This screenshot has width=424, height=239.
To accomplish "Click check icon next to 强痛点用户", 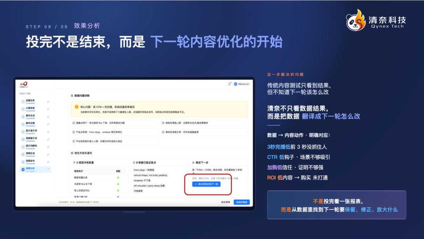I will [x=73, y=123].
